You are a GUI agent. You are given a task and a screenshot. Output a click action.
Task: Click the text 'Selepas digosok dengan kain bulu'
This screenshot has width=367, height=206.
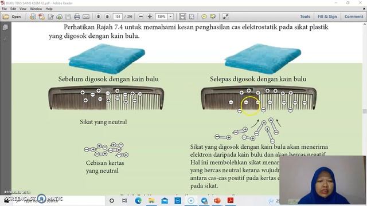258,79
